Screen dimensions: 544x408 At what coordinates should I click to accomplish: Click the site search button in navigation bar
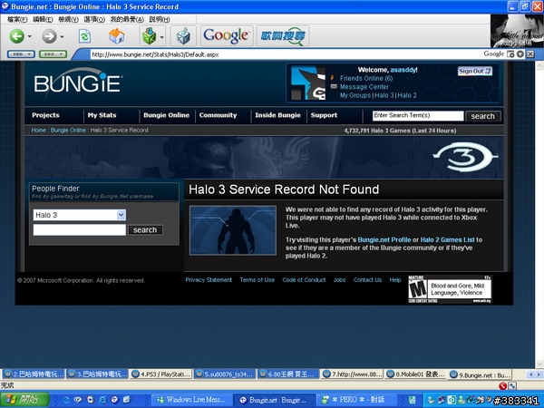(482, 116)
